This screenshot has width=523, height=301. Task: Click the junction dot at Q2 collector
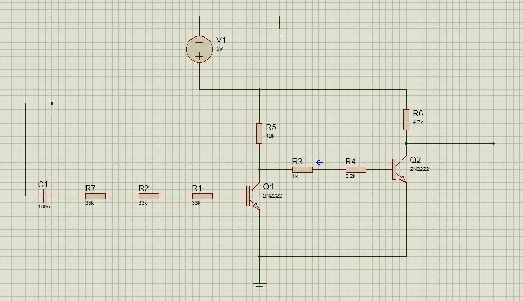pos(406,144)
